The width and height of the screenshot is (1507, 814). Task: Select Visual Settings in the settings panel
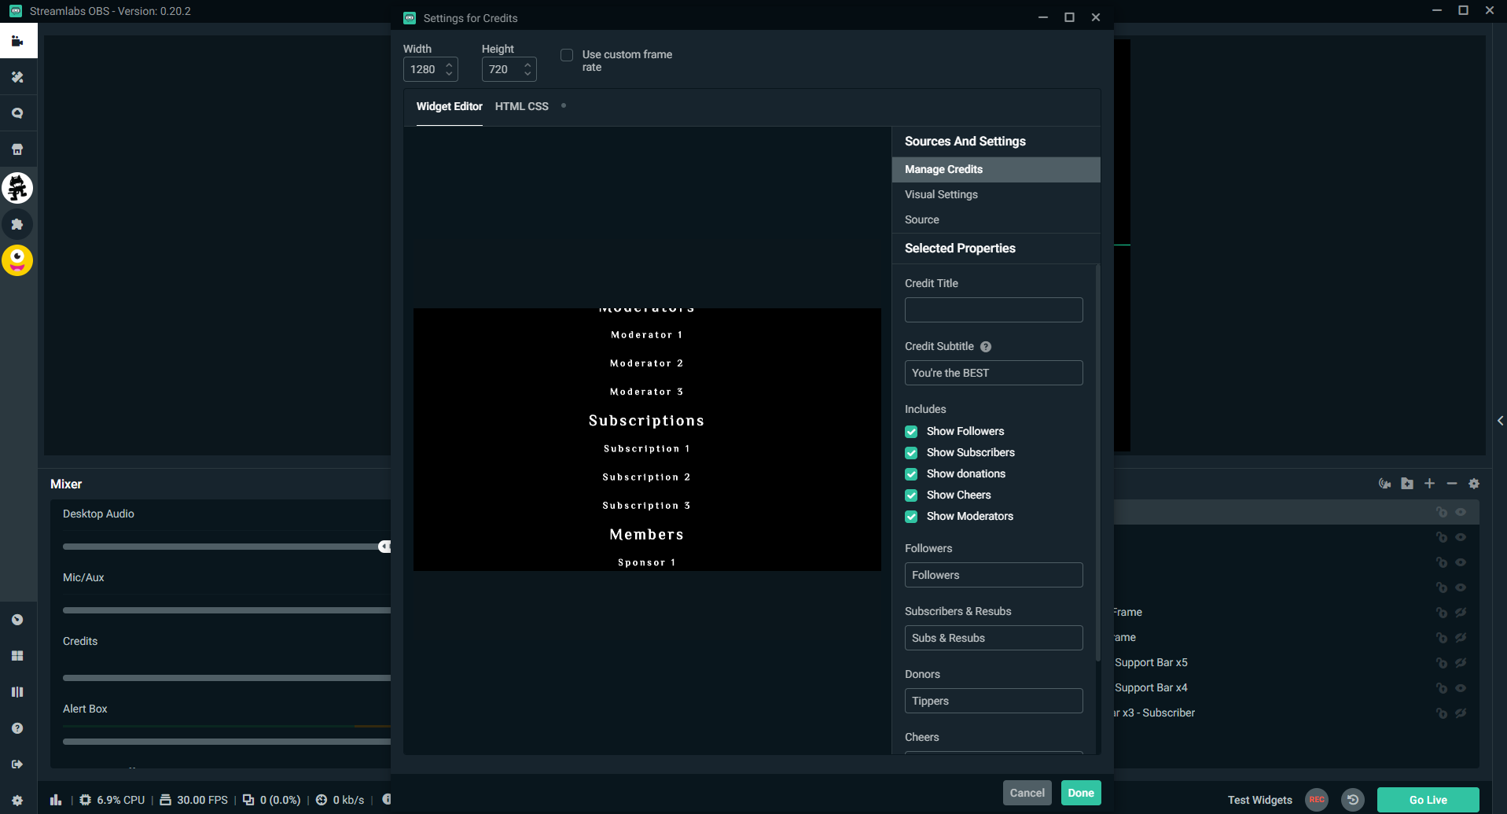click(941, 194)
